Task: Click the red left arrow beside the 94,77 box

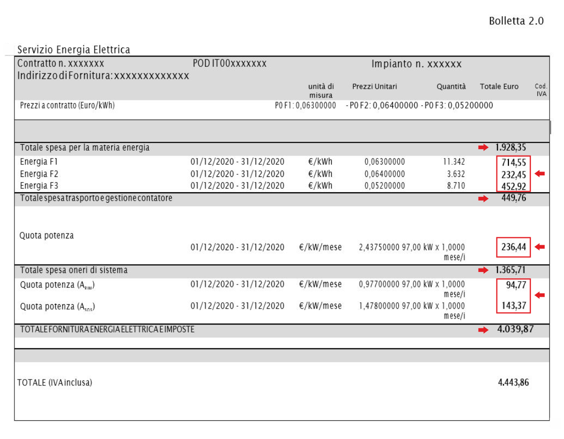Action: click(x=540, y=295)
